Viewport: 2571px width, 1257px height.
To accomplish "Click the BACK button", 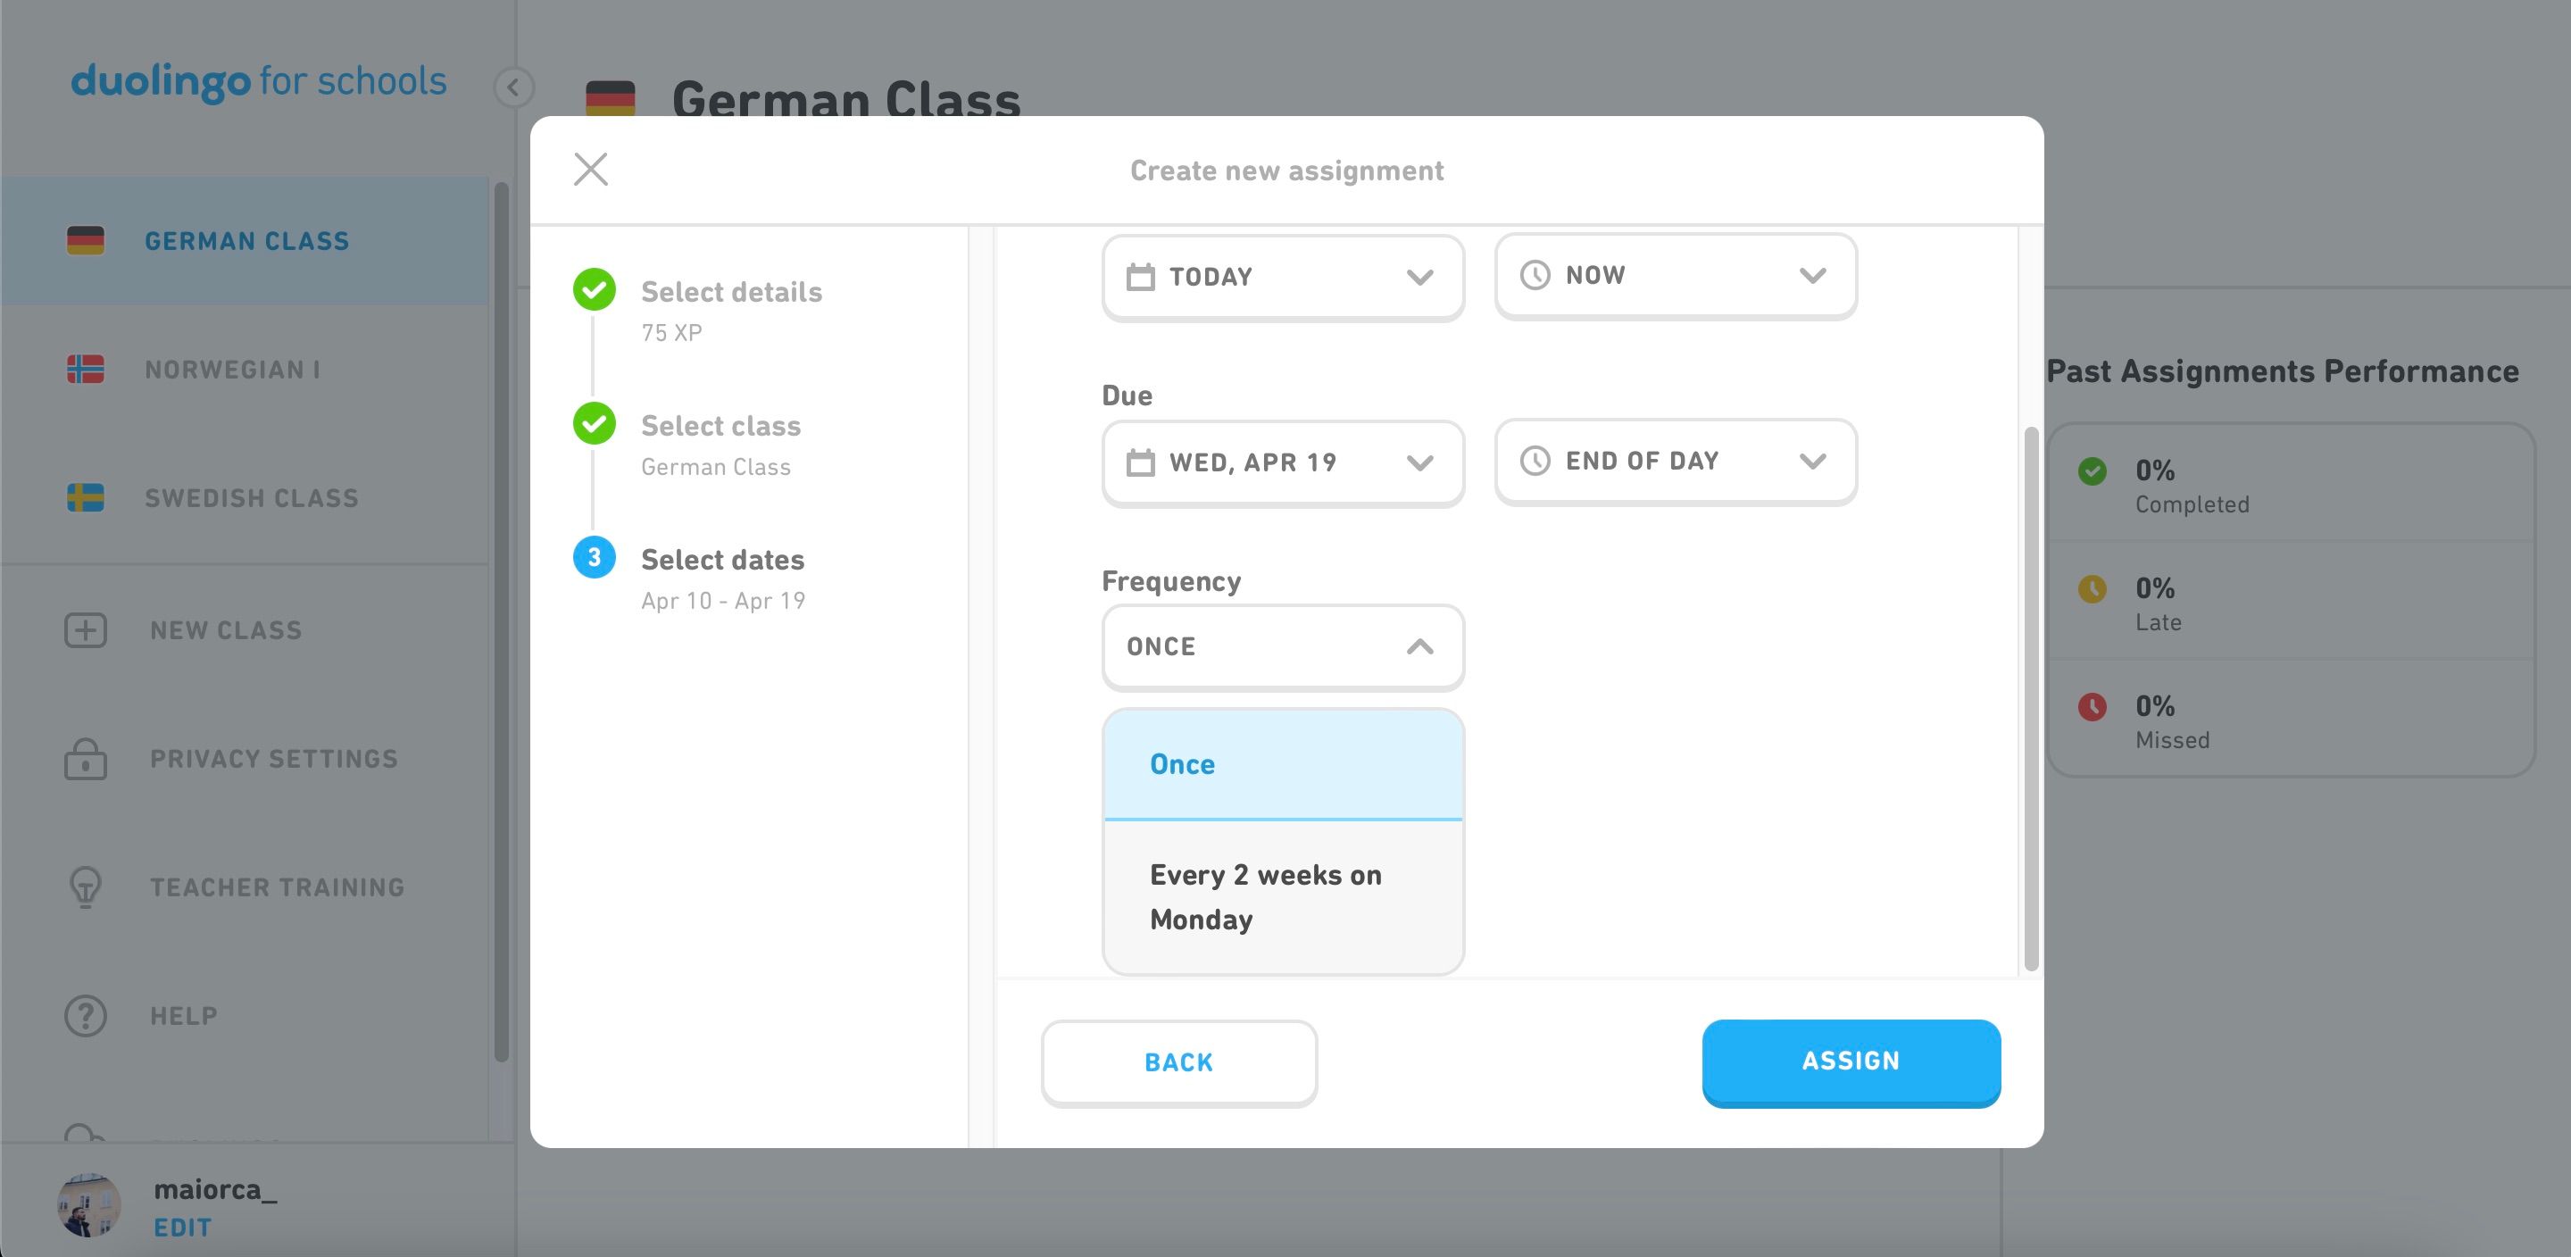I will (1178, 1061).
